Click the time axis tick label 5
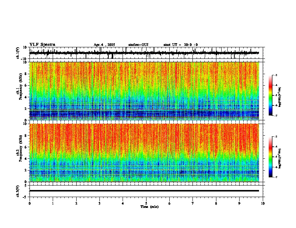 click(146, 203)
